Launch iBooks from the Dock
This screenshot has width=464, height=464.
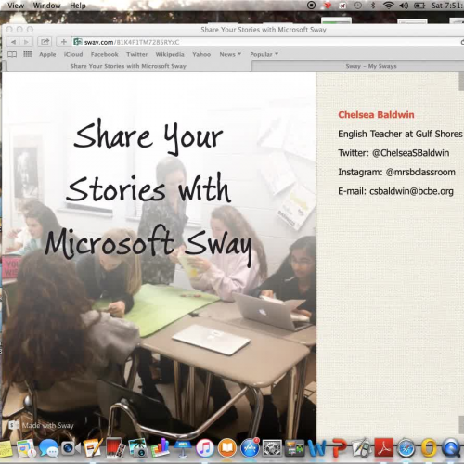[227, 448]
